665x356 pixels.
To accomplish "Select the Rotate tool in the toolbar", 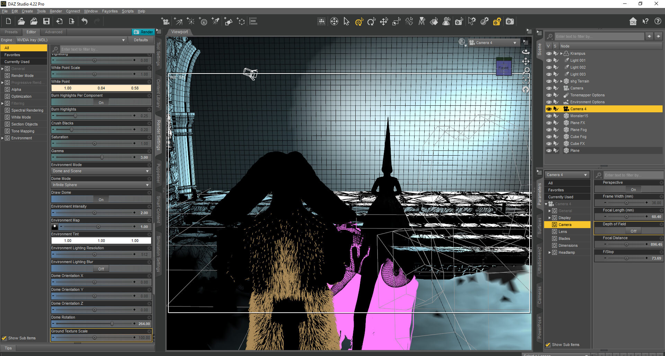I will point(371,21).
